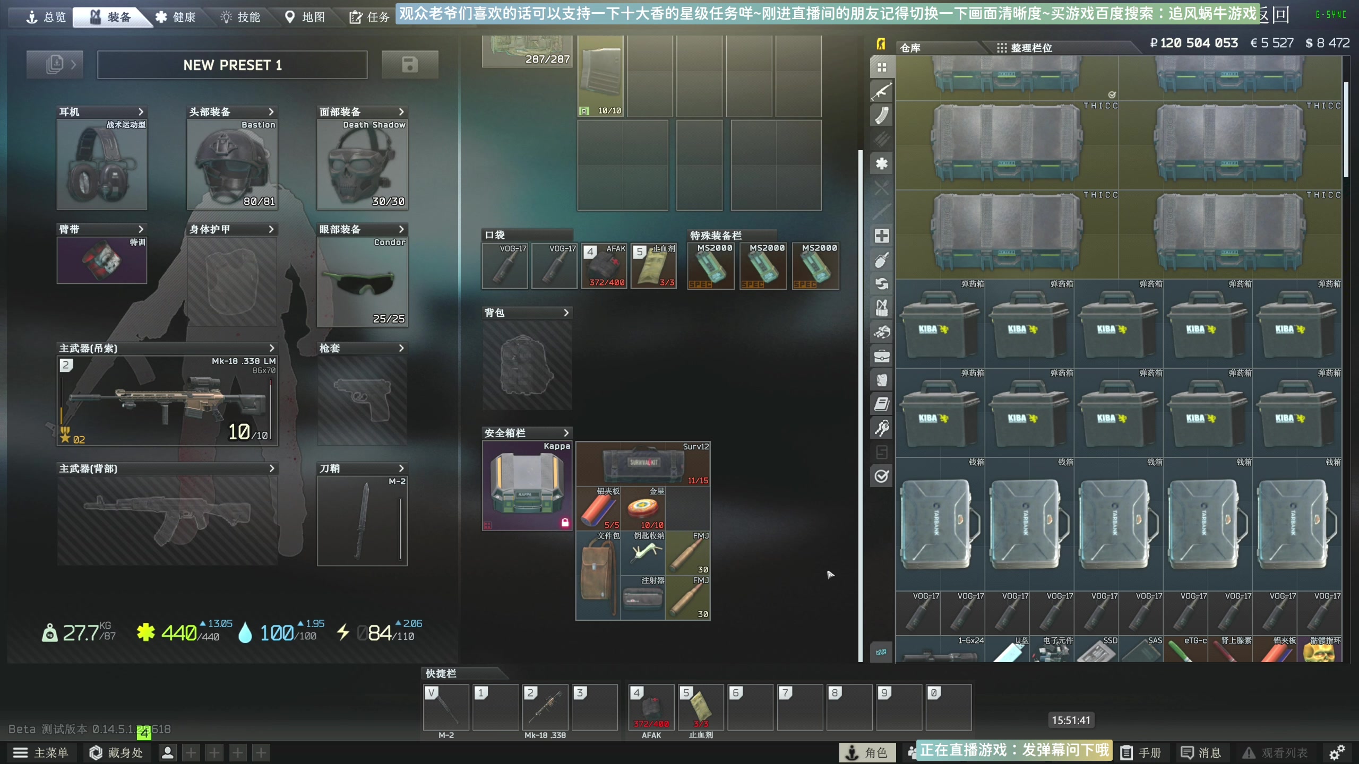Screen dimensions: 1359x764
Task: Switch to the 地图 tab
Action: 305,18
